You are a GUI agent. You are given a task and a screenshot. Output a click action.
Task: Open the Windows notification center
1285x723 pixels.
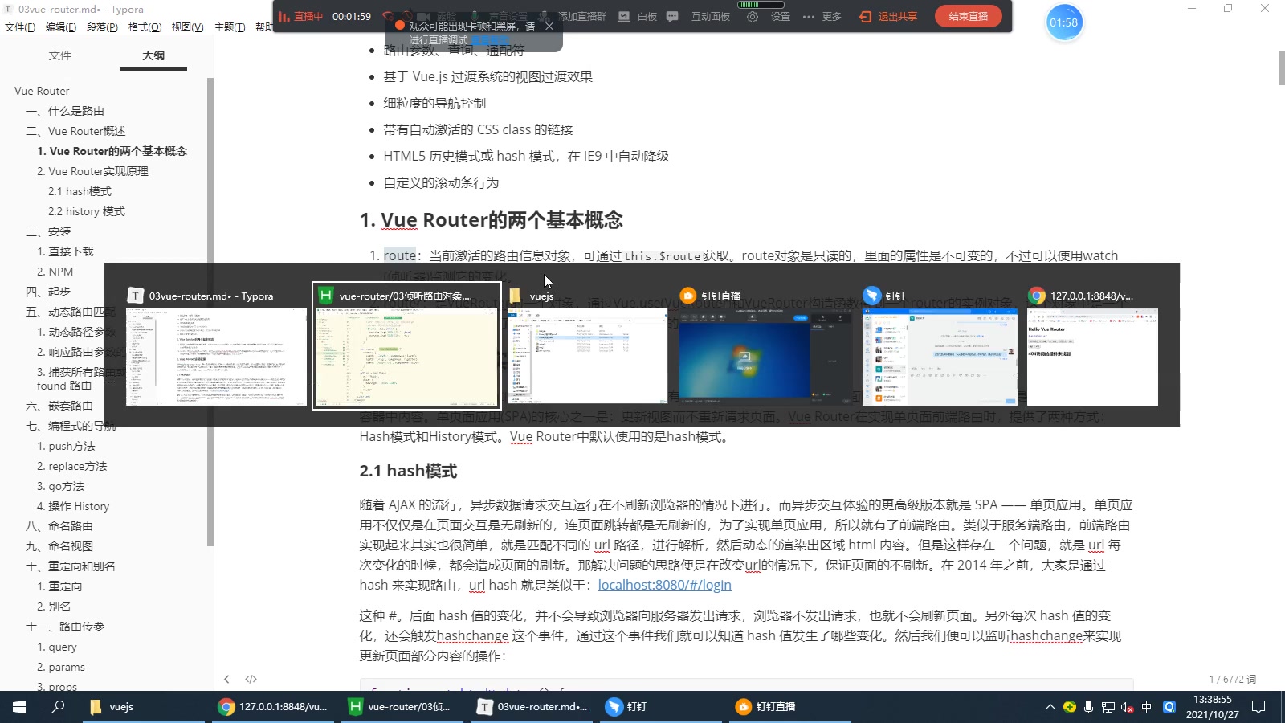tap(1258, 707)
